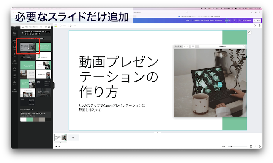Click the subtitle text 3つのステップでCanva
This screenshot has height=163, width=273.
click(x=112, y=108)
